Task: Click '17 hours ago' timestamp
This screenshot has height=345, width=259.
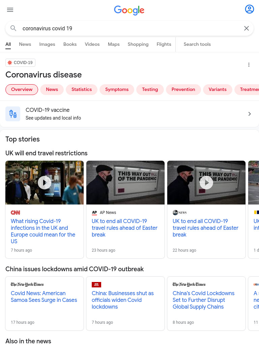Action: (x=23, y=322)
